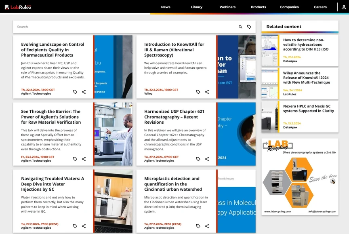
Task: Click lab scientist image on See Through the Barrier card
Action: click(x=113, y=134)
